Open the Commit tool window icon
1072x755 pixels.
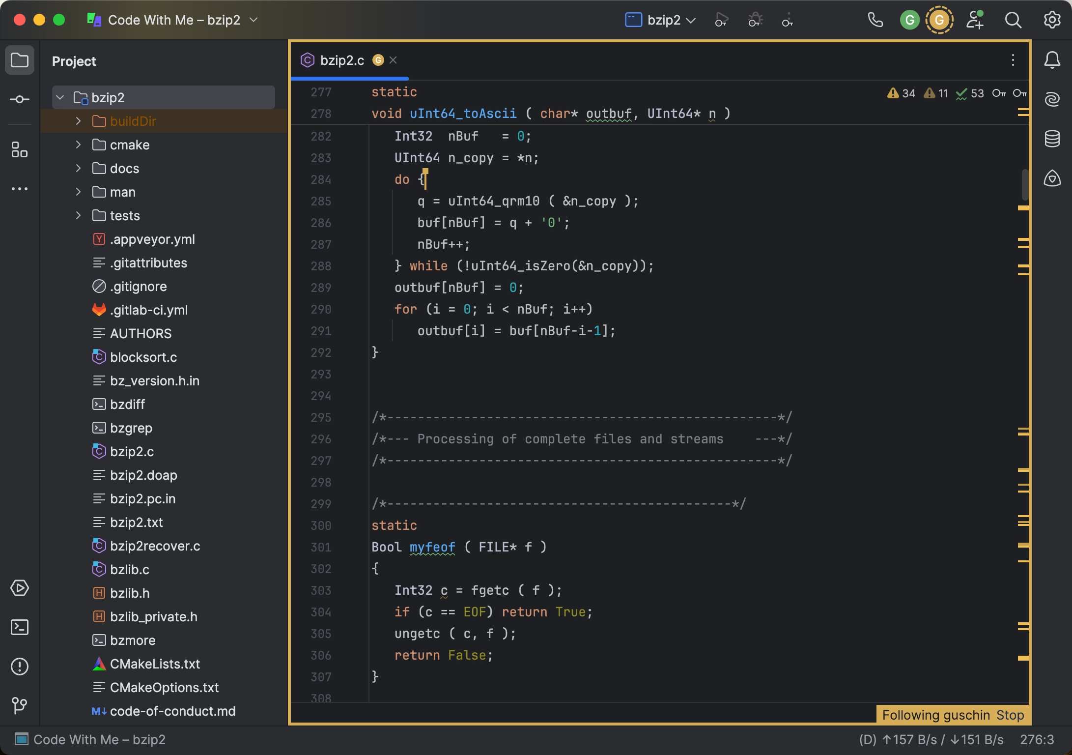20,100
